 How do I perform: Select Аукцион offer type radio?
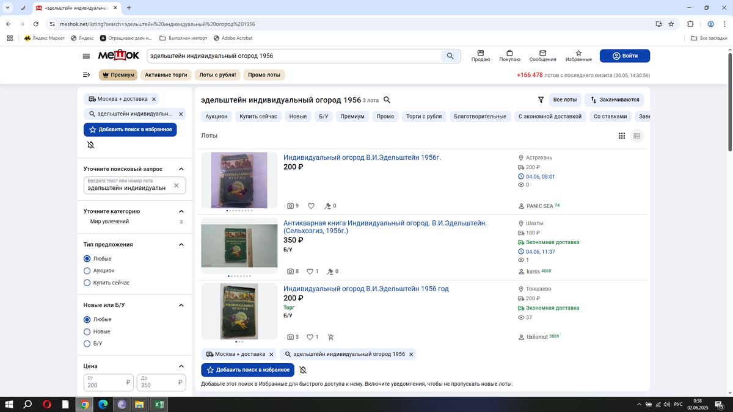(x=87, y=270)
